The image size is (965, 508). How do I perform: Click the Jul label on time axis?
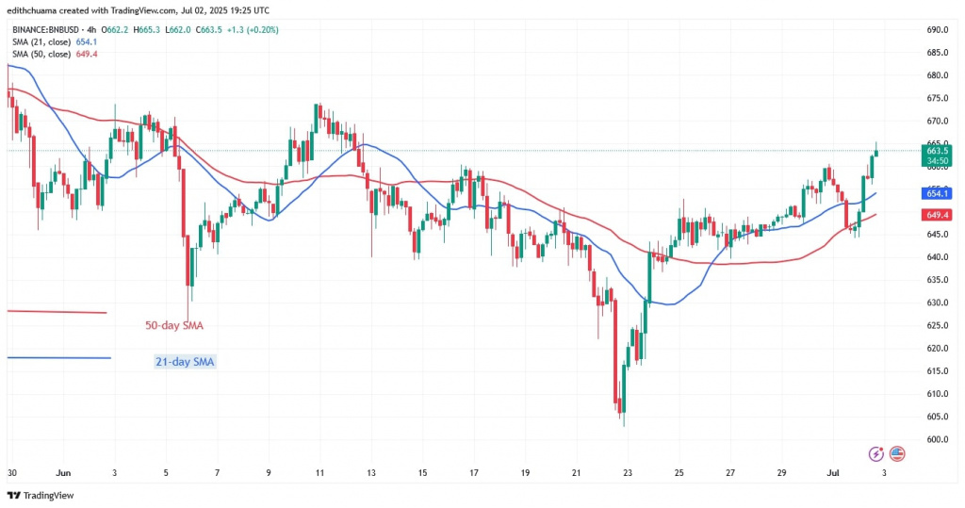[831, 473]
